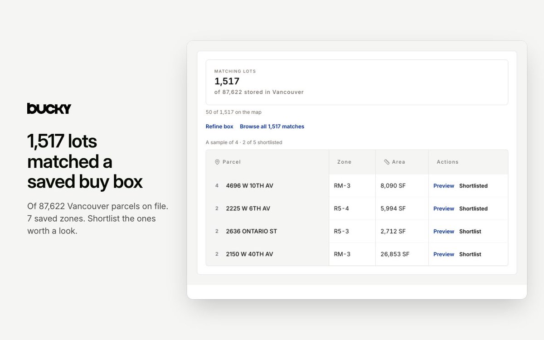Click the 26,853 SF area value

[x=395, y=254]
